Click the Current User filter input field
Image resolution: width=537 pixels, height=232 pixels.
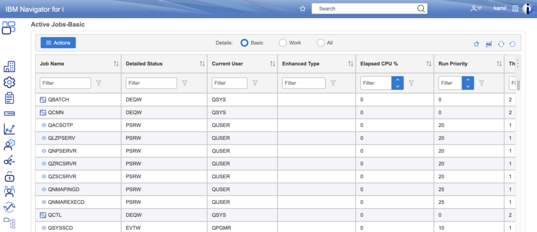click(x=229, y=83)
